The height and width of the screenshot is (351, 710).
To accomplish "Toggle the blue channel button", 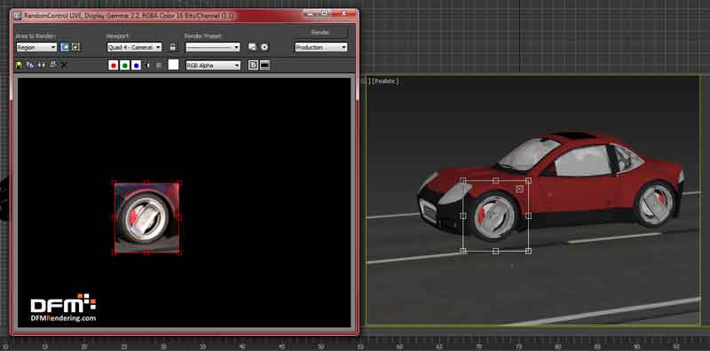I will click(136, 66).
